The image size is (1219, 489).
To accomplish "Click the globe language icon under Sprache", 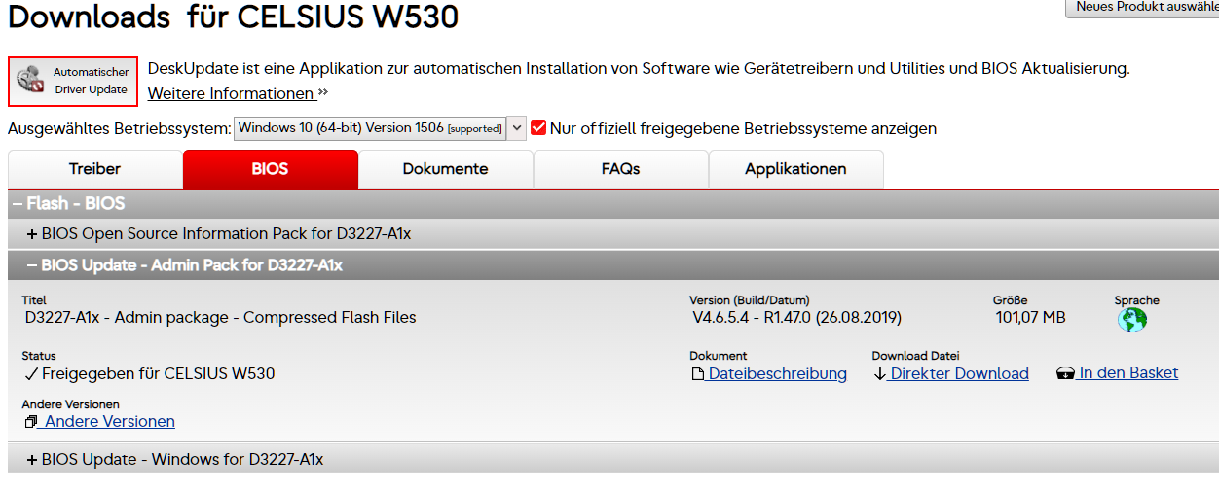I will pyautogui.click(x=1132, y=319).
